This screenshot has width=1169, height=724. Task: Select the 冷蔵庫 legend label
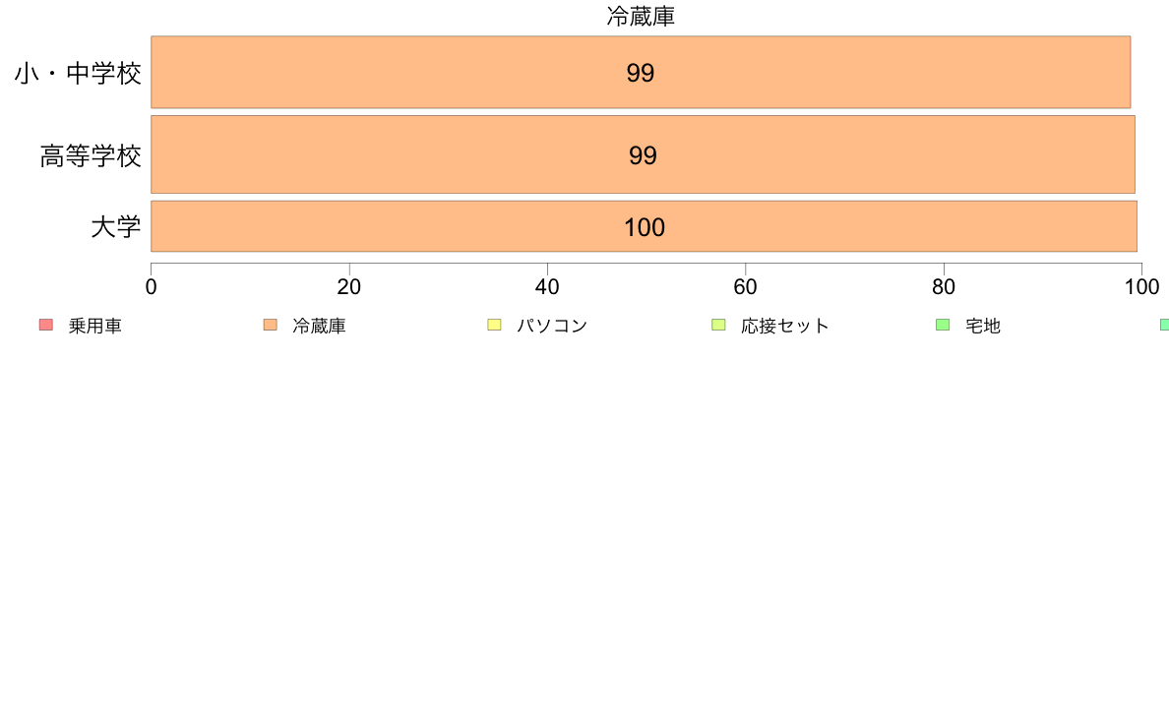(319, 326)
